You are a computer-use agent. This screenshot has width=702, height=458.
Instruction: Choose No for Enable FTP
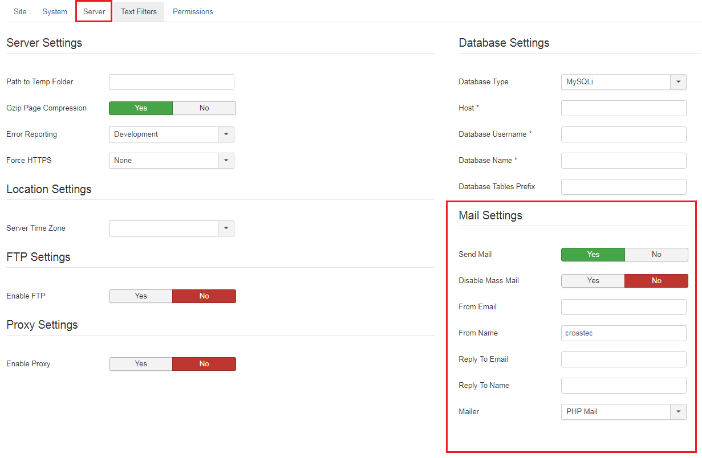pos(204,296)
